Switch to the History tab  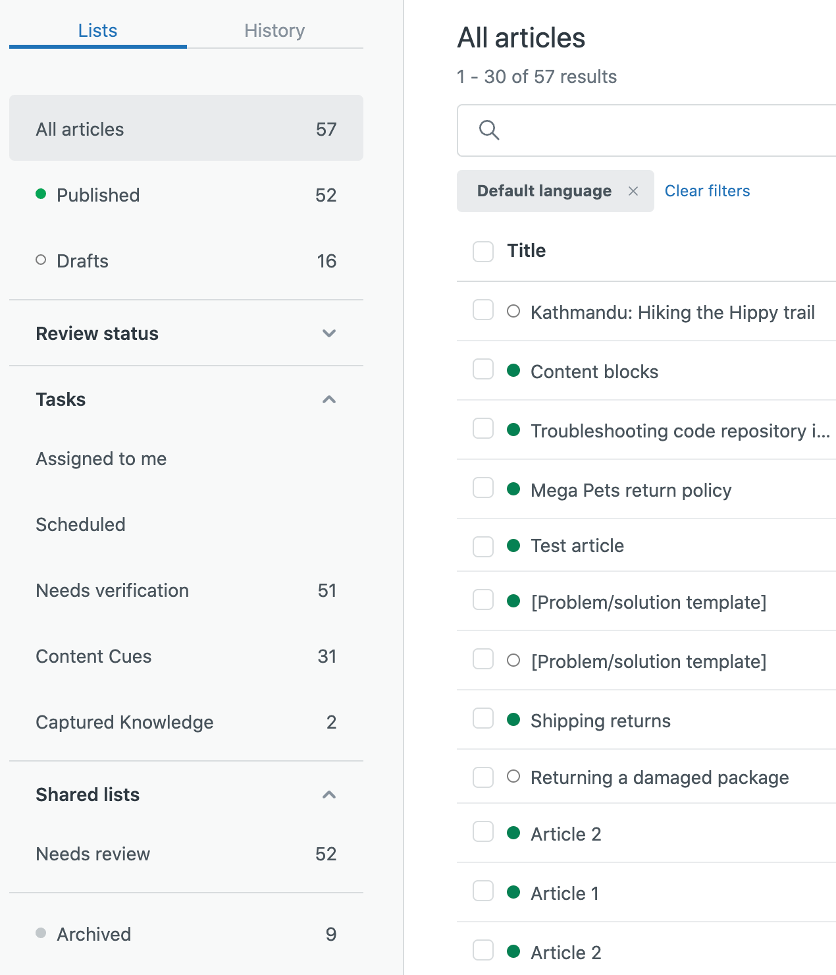tap(274, 31)
